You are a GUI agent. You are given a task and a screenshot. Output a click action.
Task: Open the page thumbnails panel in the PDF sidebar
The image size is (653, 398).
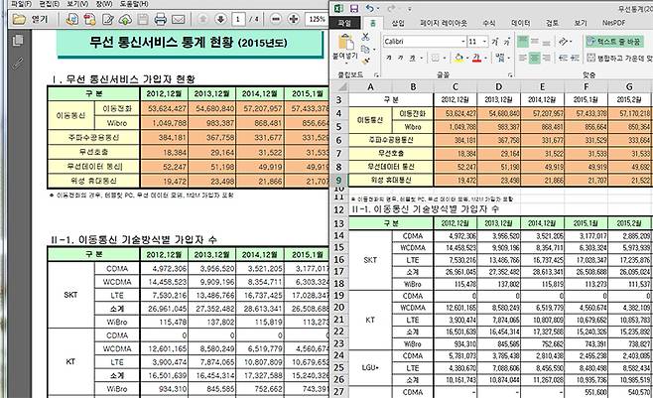[18, 41]
